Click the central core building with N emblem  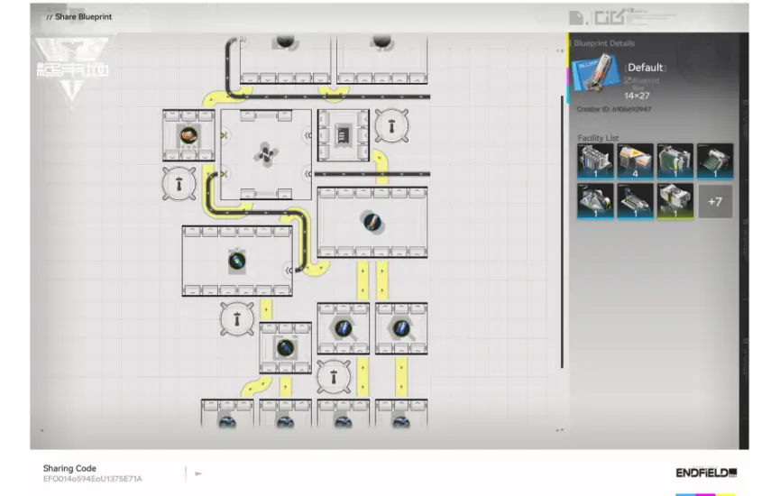(266, 154)
